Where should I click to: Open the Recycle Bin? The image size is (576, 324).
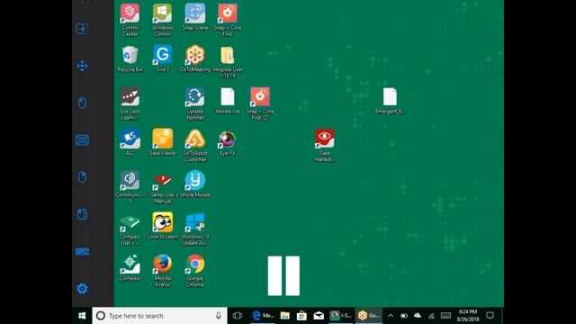coord(130,58)
